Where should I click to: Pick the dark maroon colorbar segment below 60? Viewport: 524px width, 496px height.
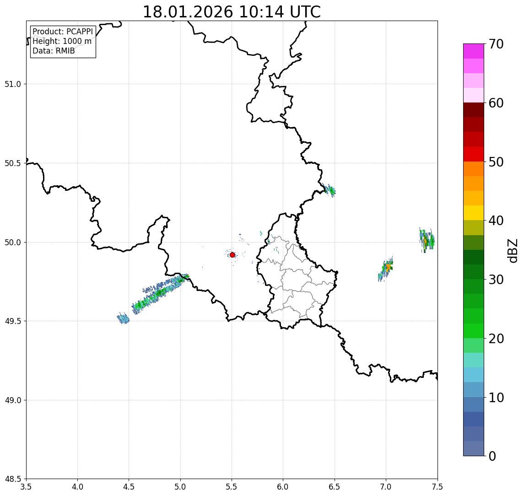474,110
